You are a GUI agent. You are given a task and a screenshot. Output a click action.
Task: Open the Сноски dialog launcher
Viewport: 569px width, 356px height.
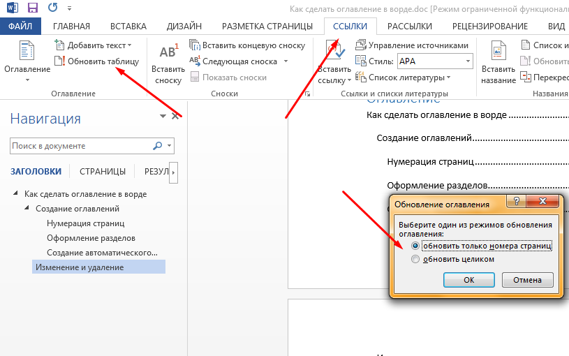pos(308,94)
